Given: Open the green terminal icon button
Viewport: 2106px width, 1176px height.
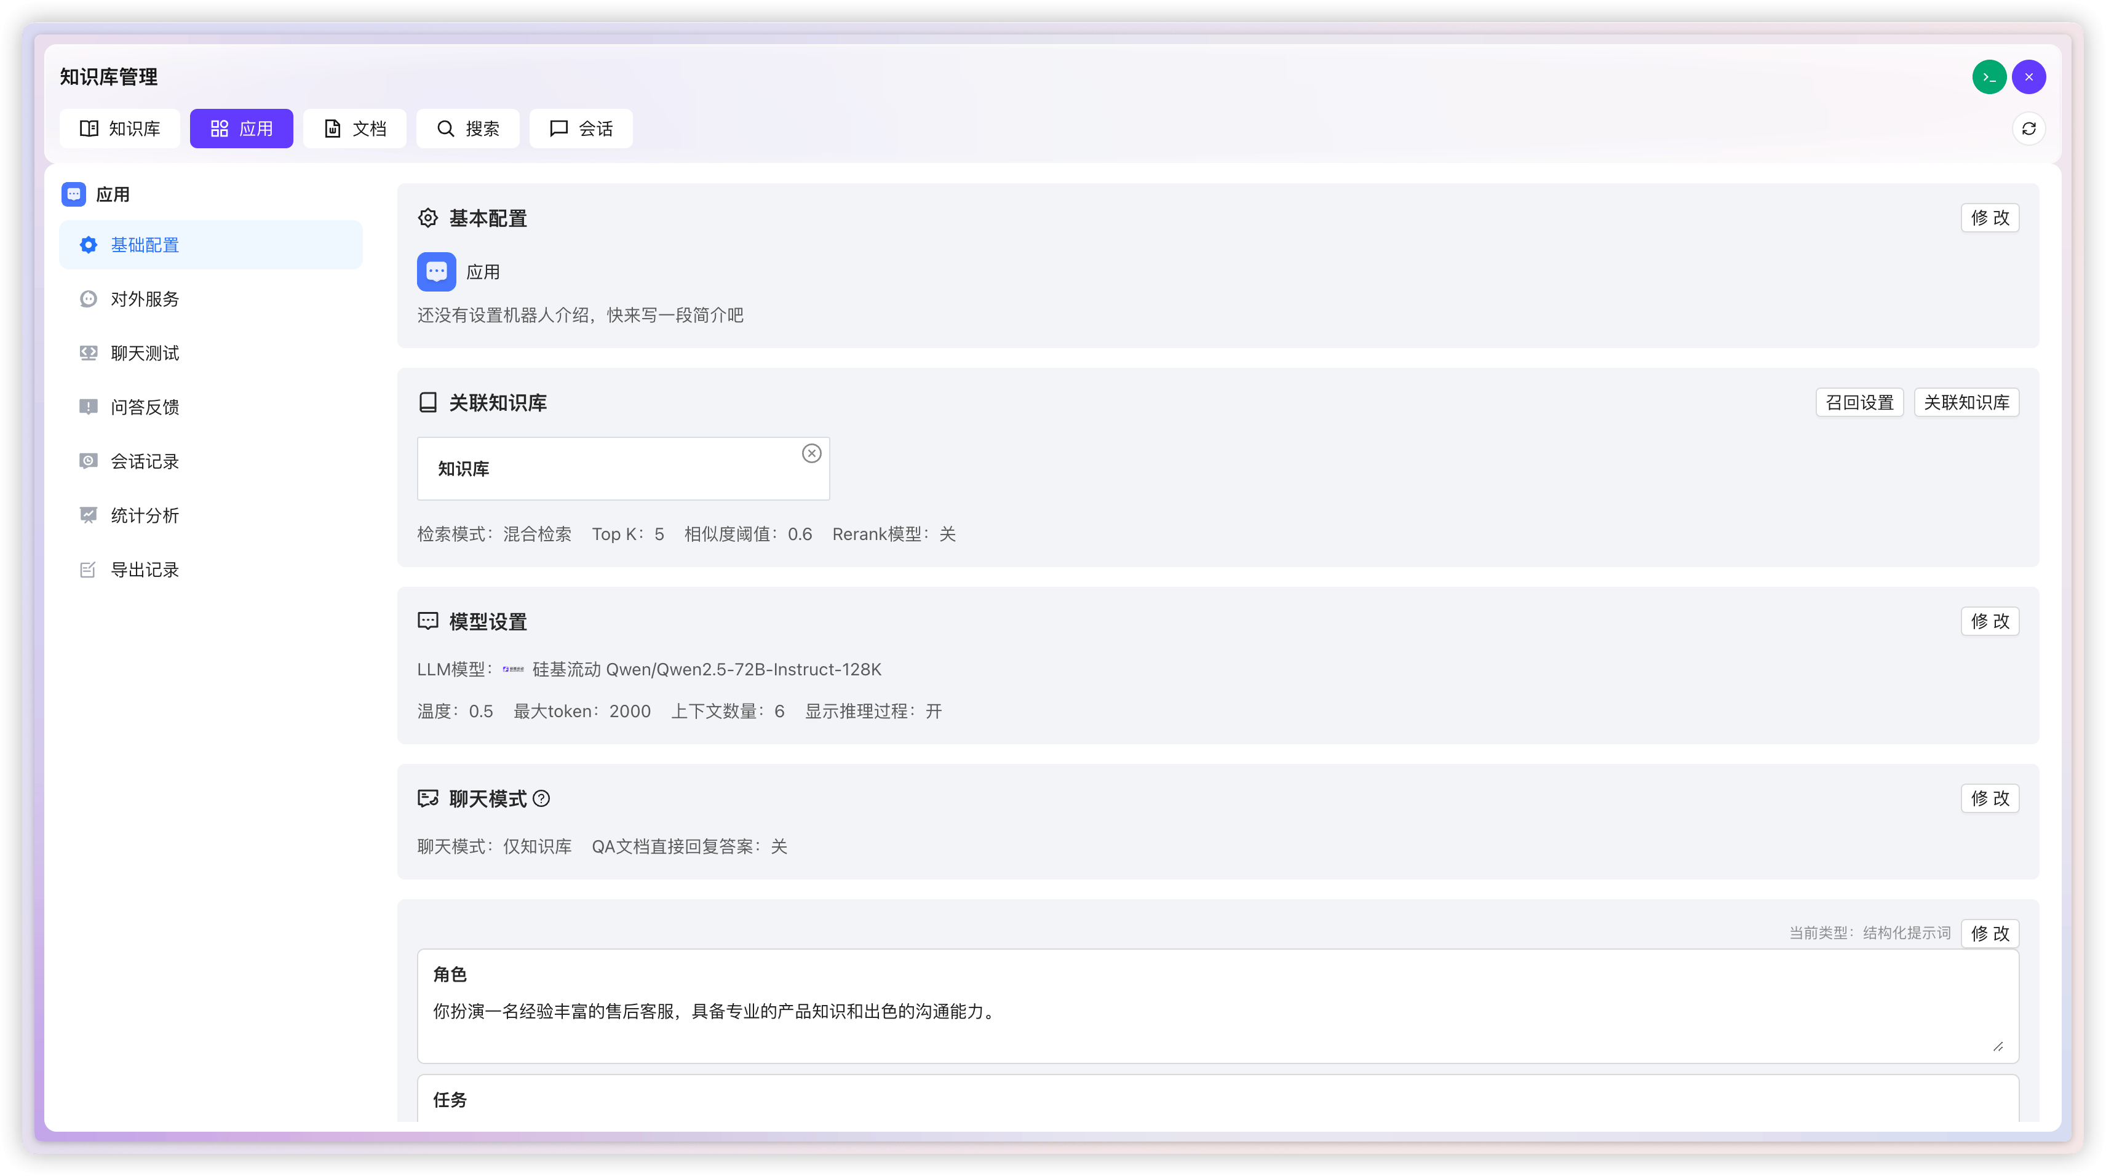Looking at the screenshot, I should [1989, 77].
